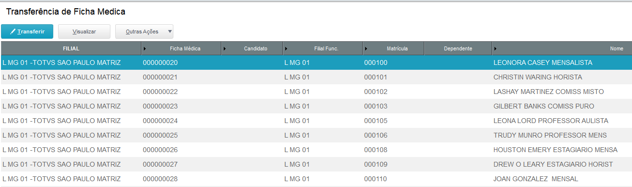Sort by FILIAL column header
632x187 pixels.
coord(71,48)
